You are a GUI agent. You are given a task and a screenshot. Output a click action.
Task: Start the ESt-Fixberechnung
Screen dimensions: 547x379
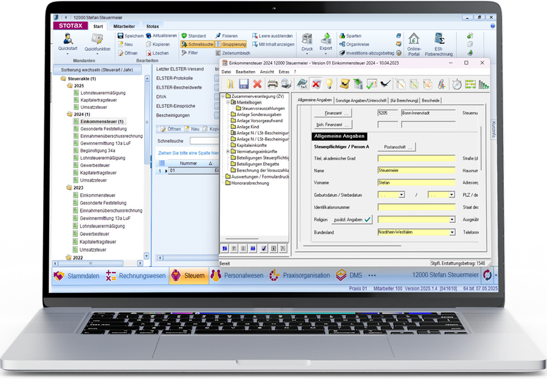point(439,44)
